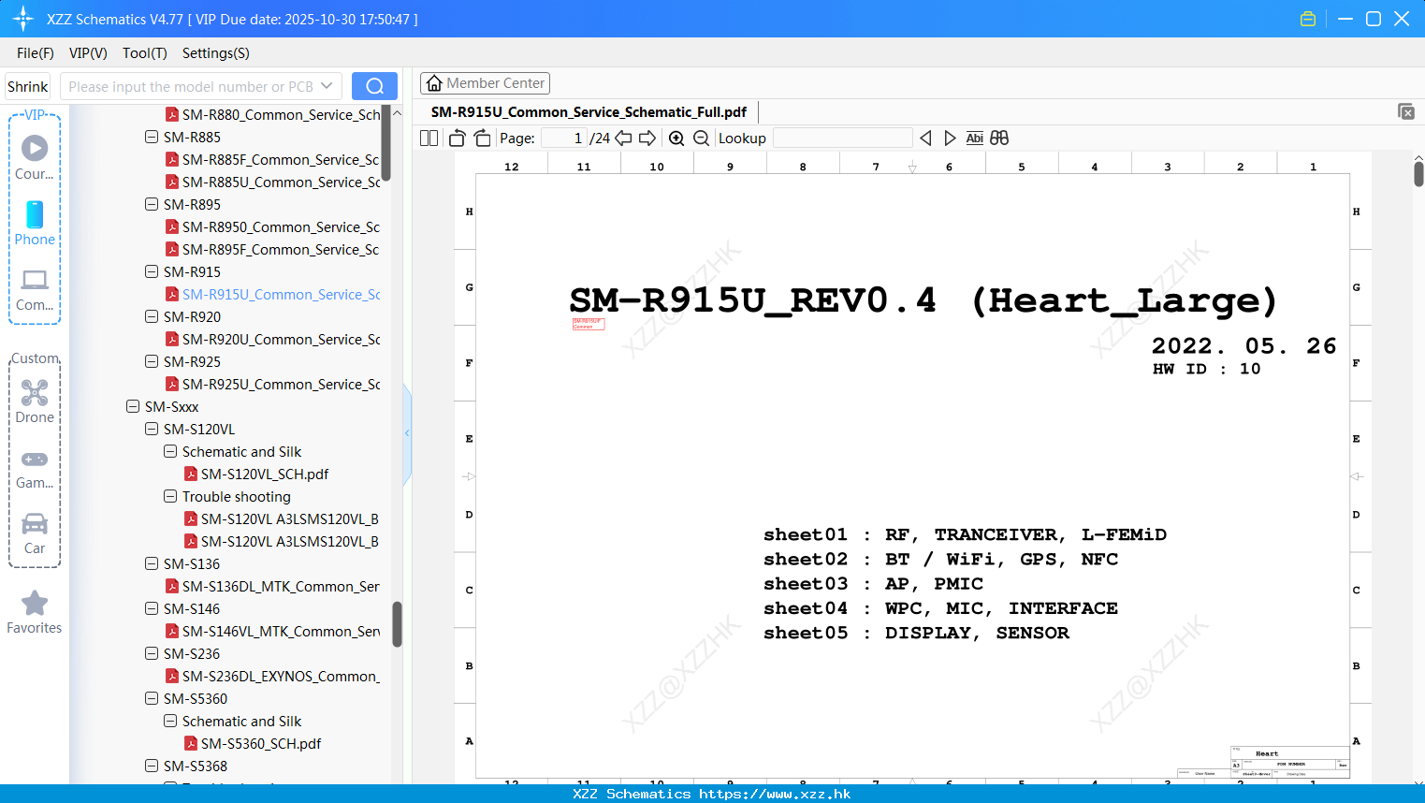Open SM-R920U_Common_Service file

tap(281, 339)
